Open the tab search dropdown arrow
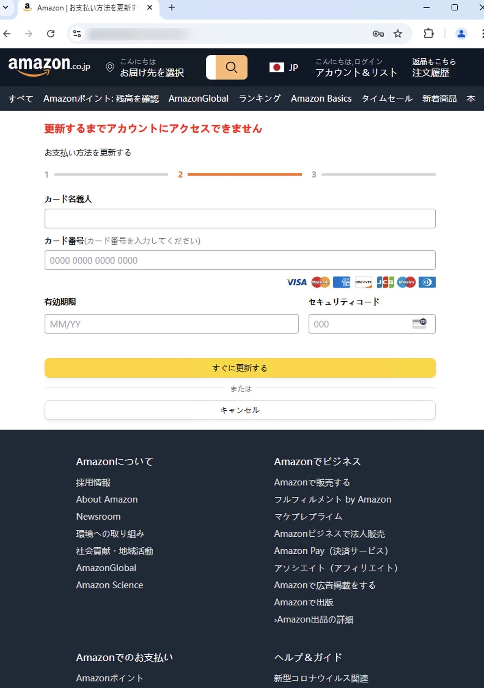484x688 pixels. click(6, 7)
